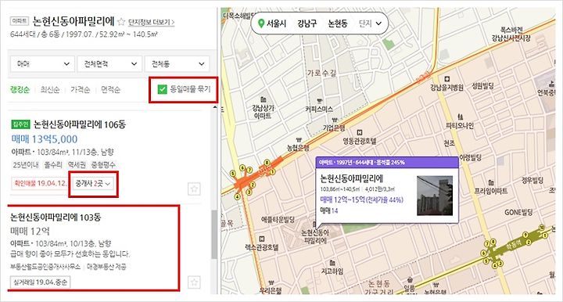563x302 pixels.
Task: Click scroll-up arrow of listing panel
Action: tap(215, 107)
